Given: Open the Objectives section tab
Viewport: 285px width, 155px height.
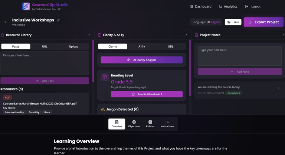Looking at the screenshot, I should coord(134,124).
